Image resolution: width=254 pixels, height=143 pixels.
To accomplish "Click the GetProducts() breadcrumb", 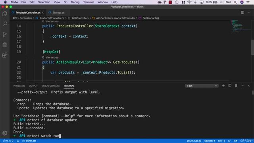I will (151, 18).
